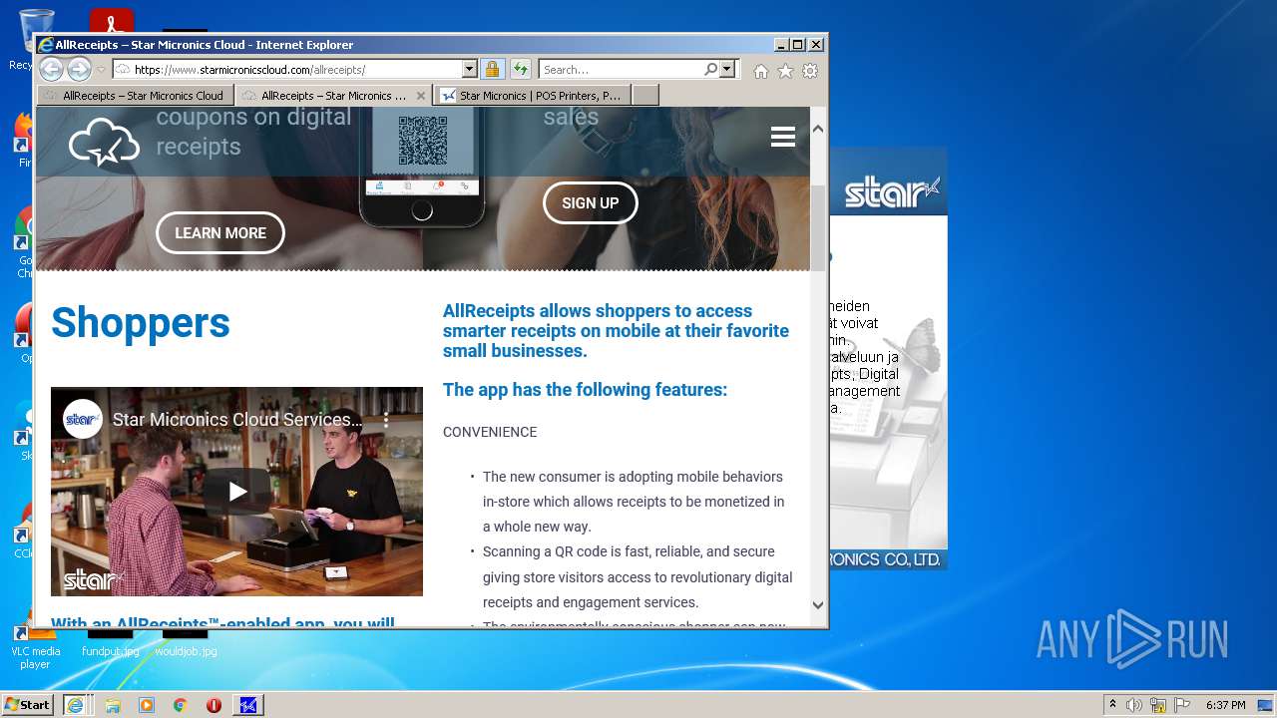Open the volume speaker tray icon
1277x718 pixels.
coord(1134,705)
